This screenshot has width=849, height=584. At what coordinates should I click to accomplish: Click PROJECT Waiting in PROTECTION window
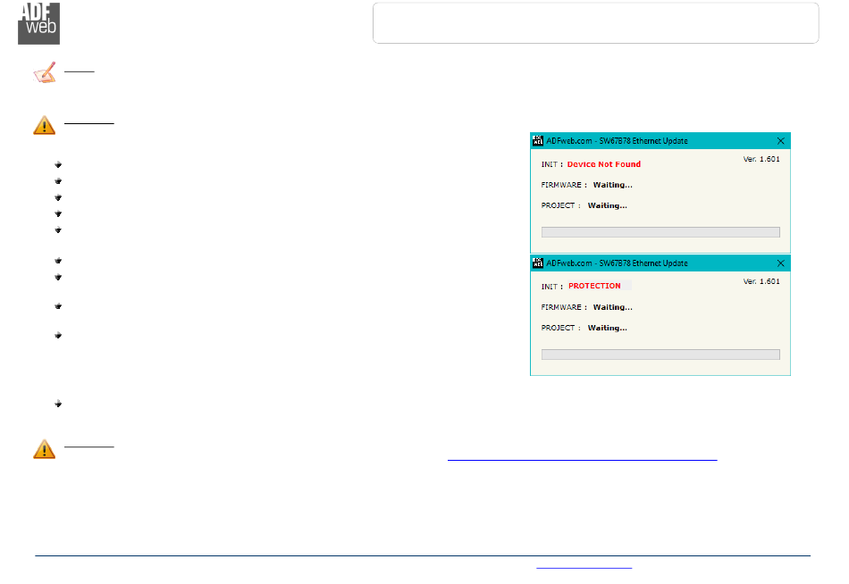[x=584, y=328]
